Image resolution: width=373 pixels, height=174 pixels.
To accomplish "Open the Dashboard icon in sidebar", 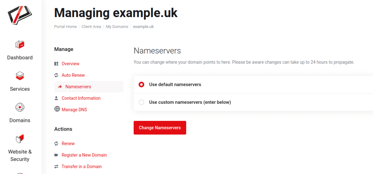I will (20, 44).
